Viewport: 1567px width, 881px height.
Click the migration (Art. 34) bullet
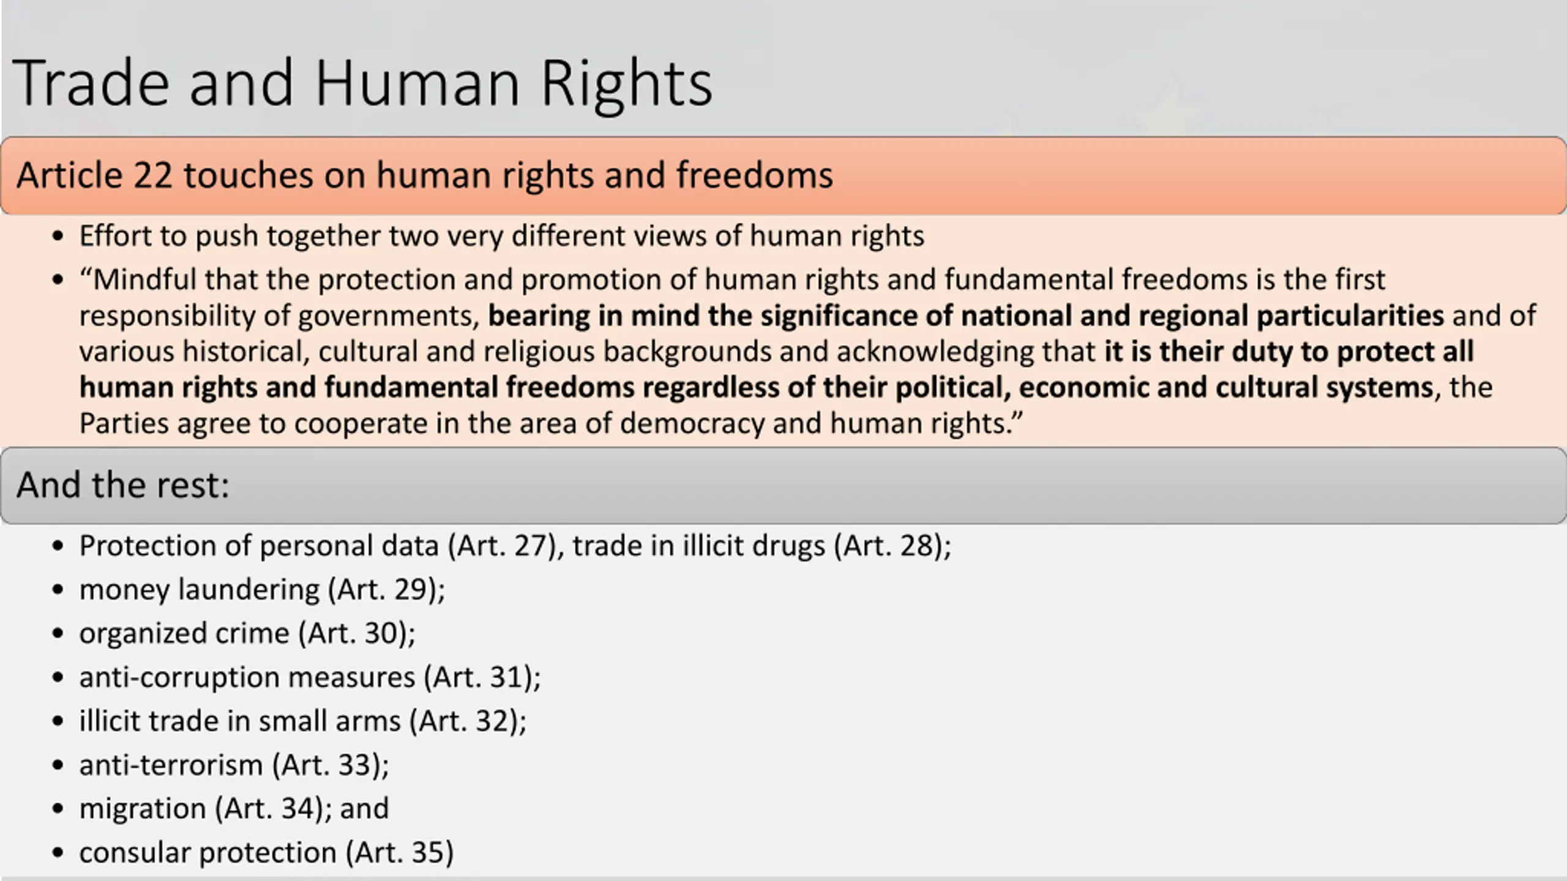point(234,809)
